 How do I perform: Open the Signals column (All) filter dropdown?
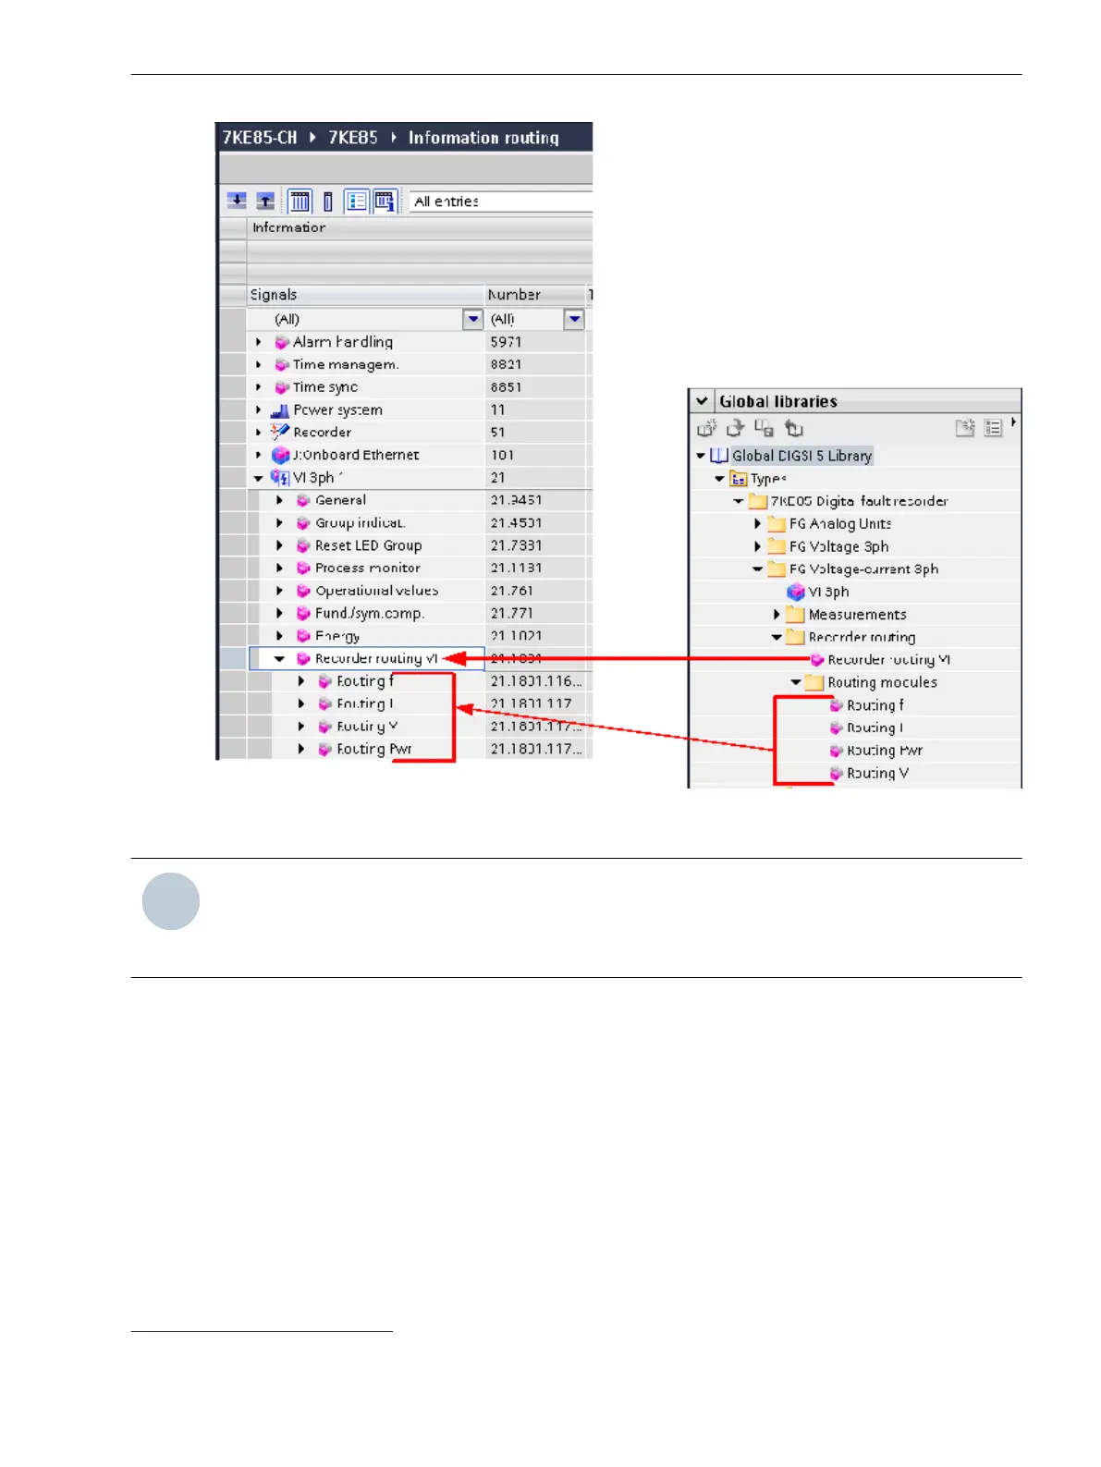pyautogui.click(x=473, y=319)
